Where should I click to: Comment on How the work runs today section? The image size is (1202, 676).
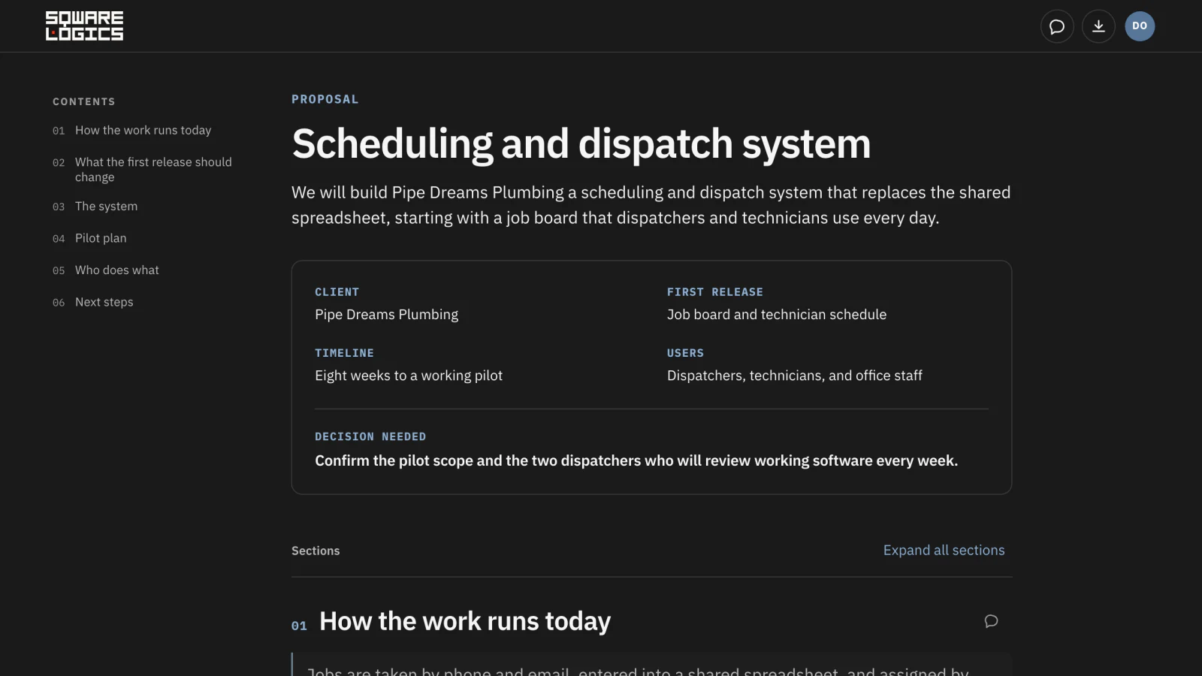[x=991, y=621]
